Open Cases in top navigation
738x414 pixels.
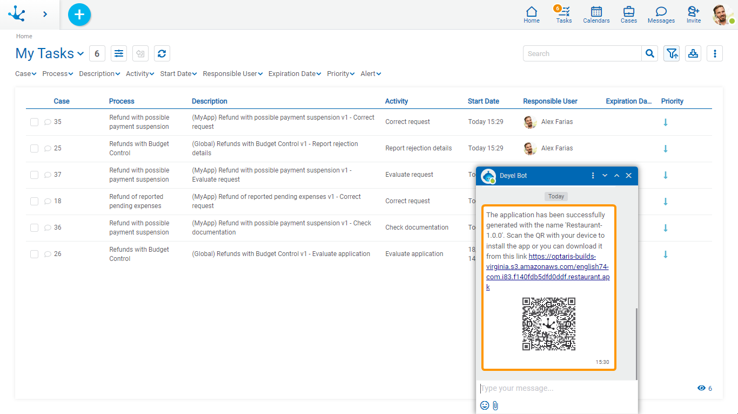[x=629, y=15]
